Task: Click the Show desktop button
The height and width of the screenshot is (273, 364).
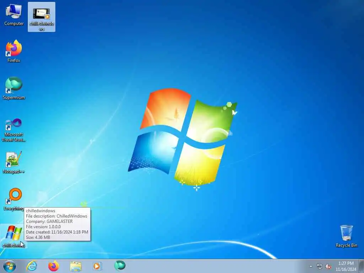Action: point(362,266)
